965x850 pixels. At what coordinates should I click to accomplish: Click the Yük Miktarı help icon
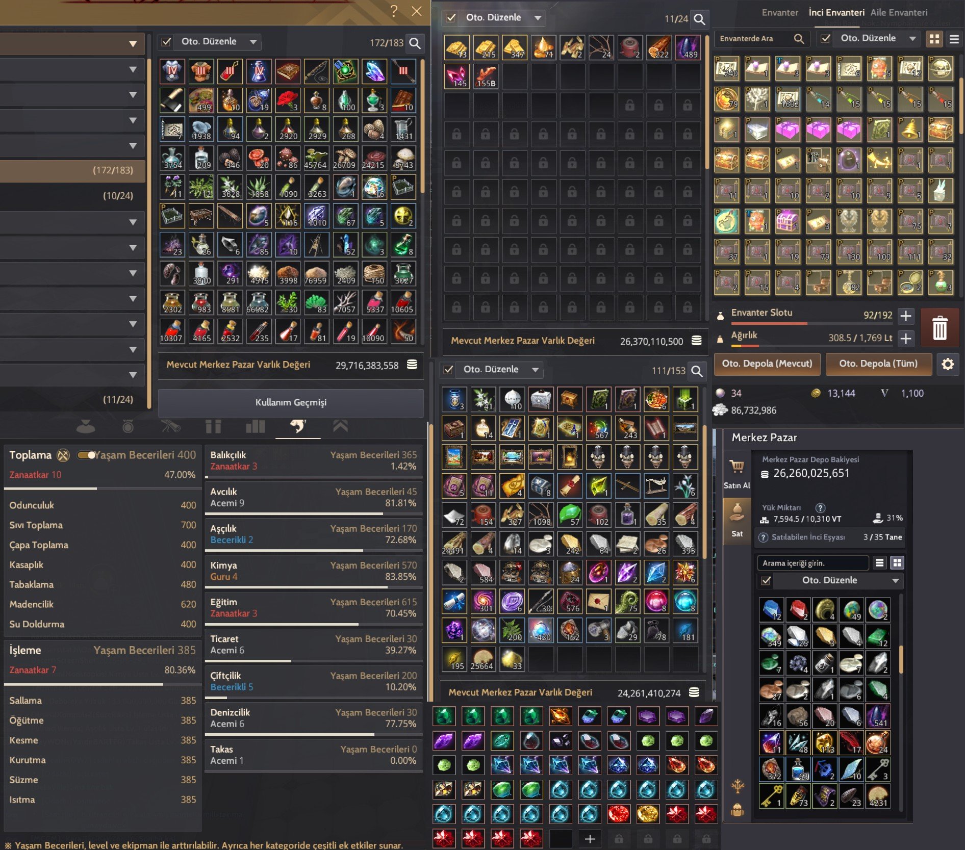pos(820,508)
